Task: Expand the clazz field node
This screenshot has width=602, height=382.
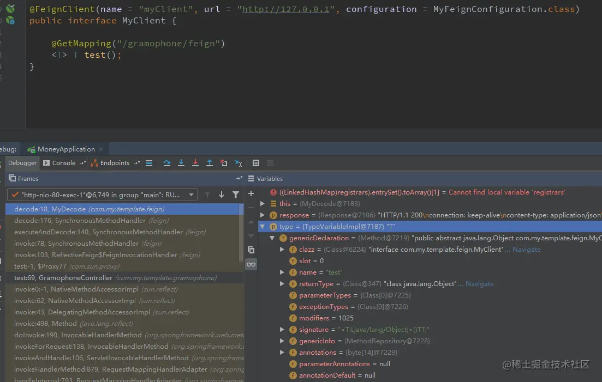Action: pyautogui.click(x=282, y=250)
